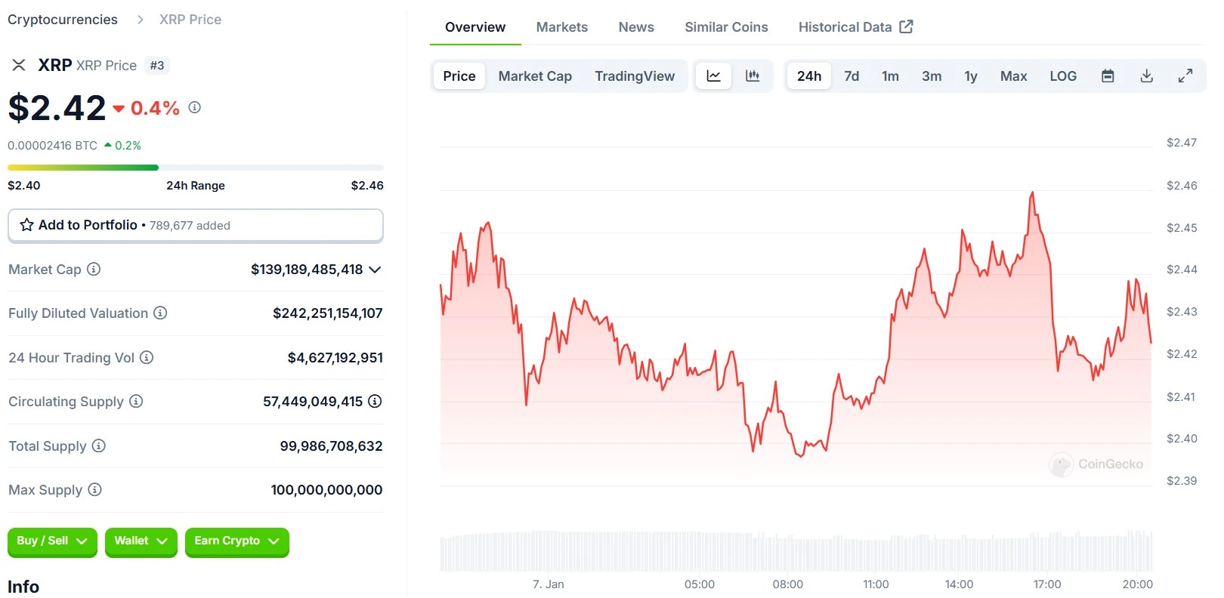This screenshot has height=598, width=1224.
Task: Click the breadcrumb chevron separator
Action: point(140,20)
